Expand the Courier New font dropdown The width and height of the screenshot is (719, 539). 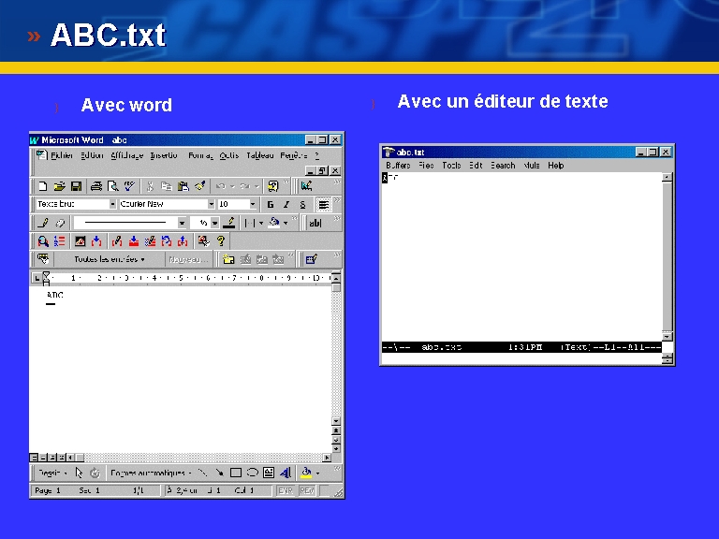[x=211, y=204]
